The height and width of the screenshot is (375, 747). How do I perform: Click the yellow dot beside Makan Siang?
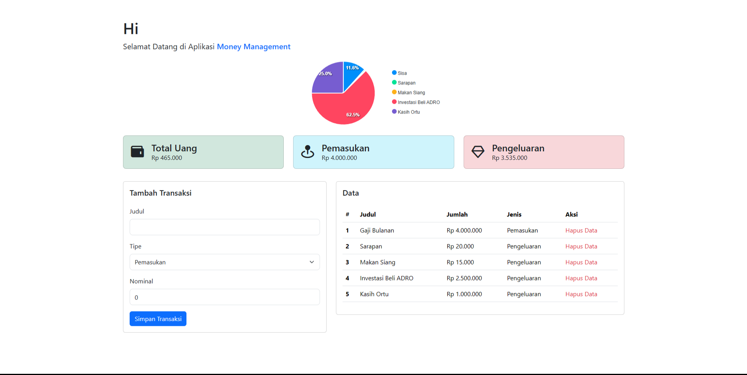[x=394, y=92]
